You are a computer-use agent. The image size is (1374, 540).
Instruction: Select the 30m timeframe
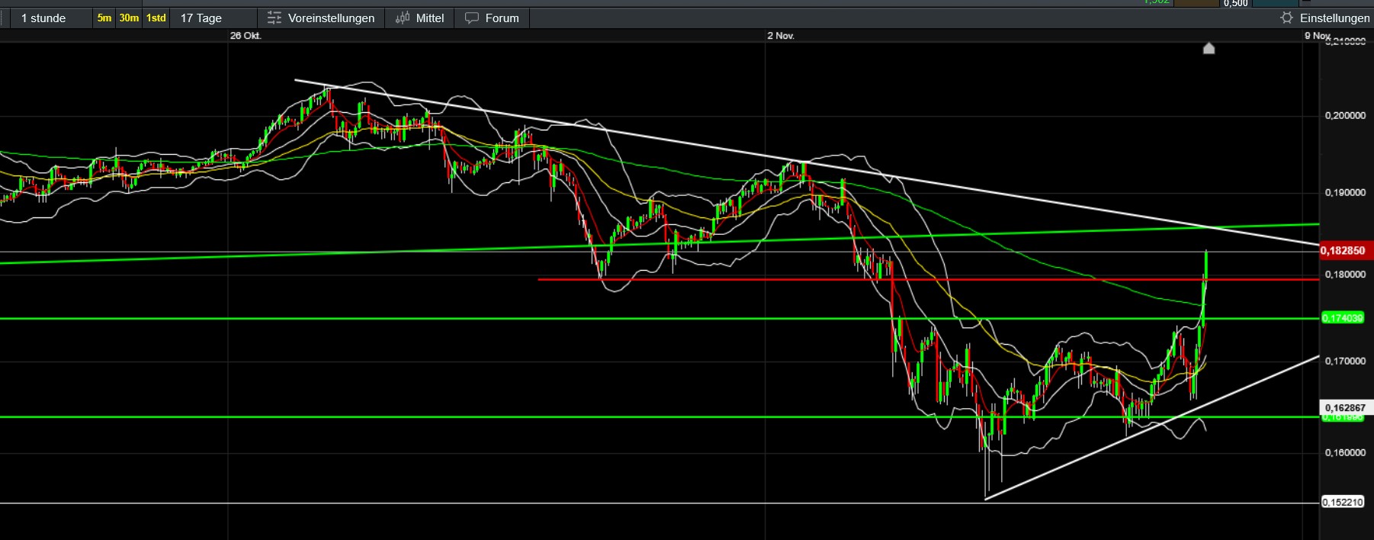(129, 18)
